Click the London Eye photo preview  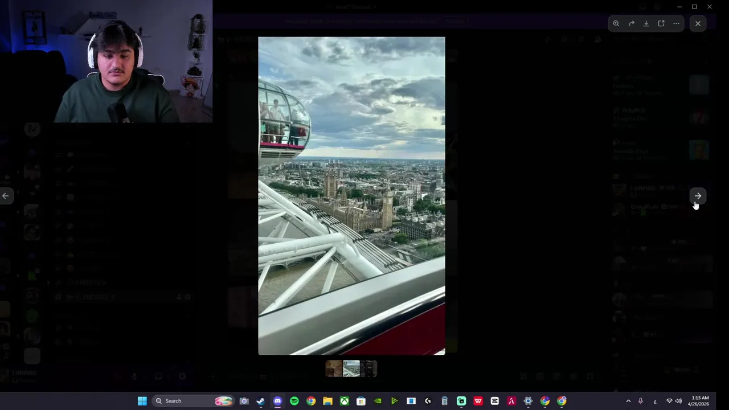click(x=351, y=196)
